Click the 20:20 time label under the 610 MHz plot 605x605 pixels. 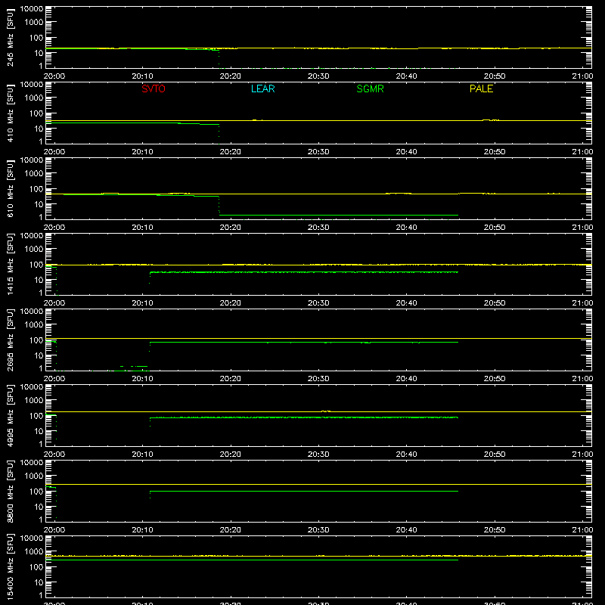click(x=231, y=228)
